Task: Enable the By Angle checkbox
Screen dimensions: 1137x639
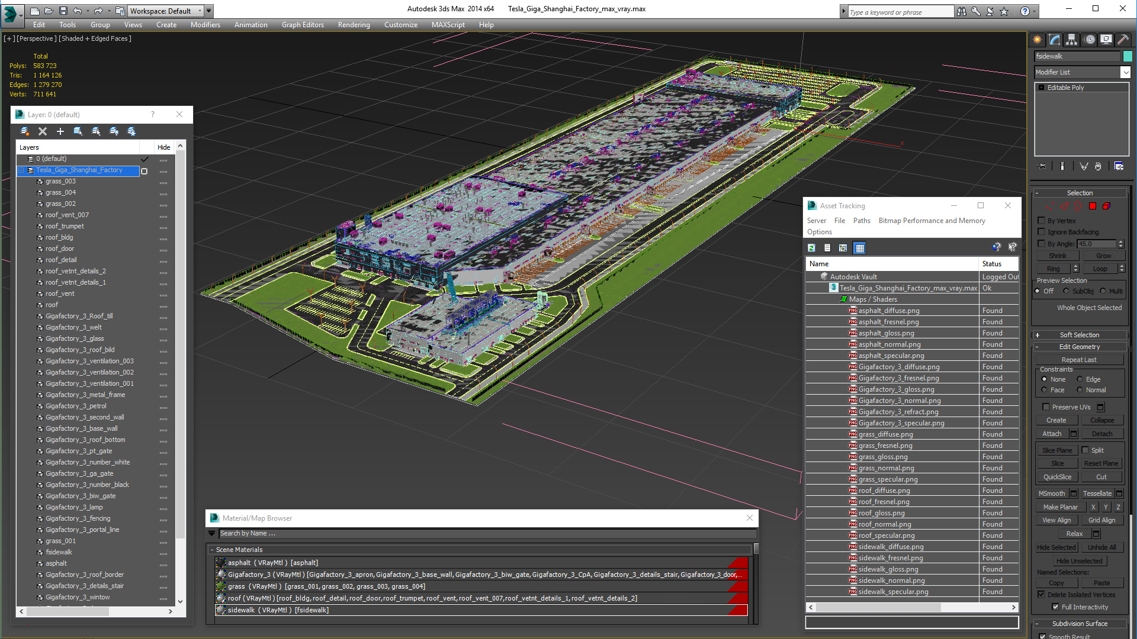Action: coord(1042,243)
